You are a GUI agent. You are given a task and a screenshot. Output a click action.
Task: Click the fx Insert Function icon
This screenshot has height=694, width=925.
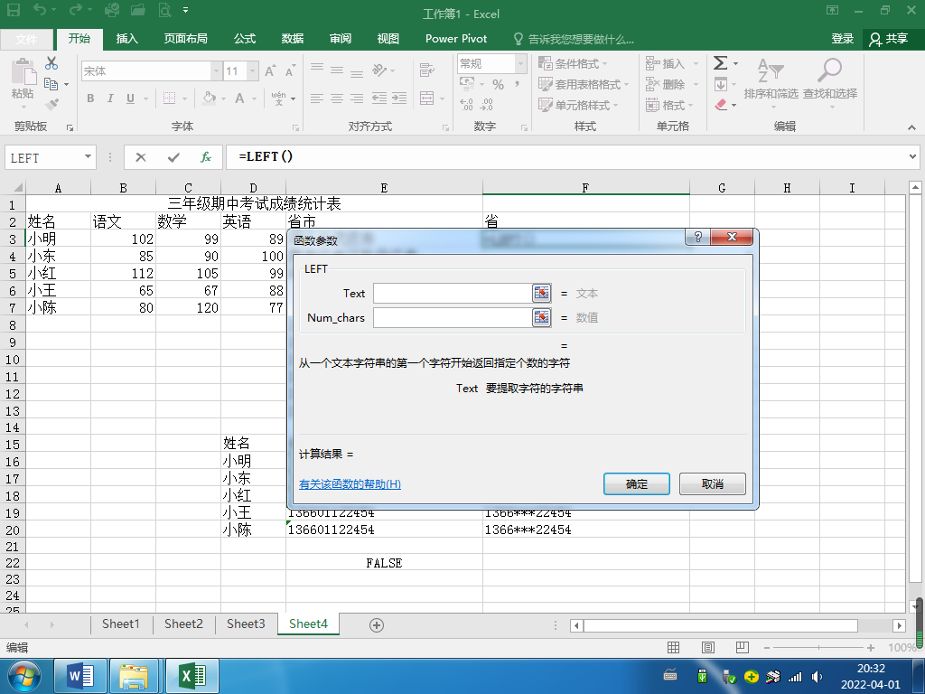coord(206,157)
